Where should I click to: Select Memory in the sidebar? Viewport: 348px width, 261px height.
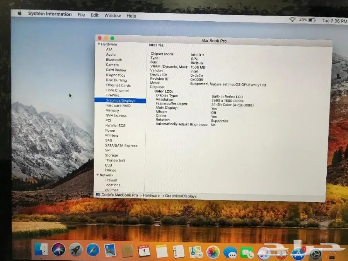click(x=112, y=110)
